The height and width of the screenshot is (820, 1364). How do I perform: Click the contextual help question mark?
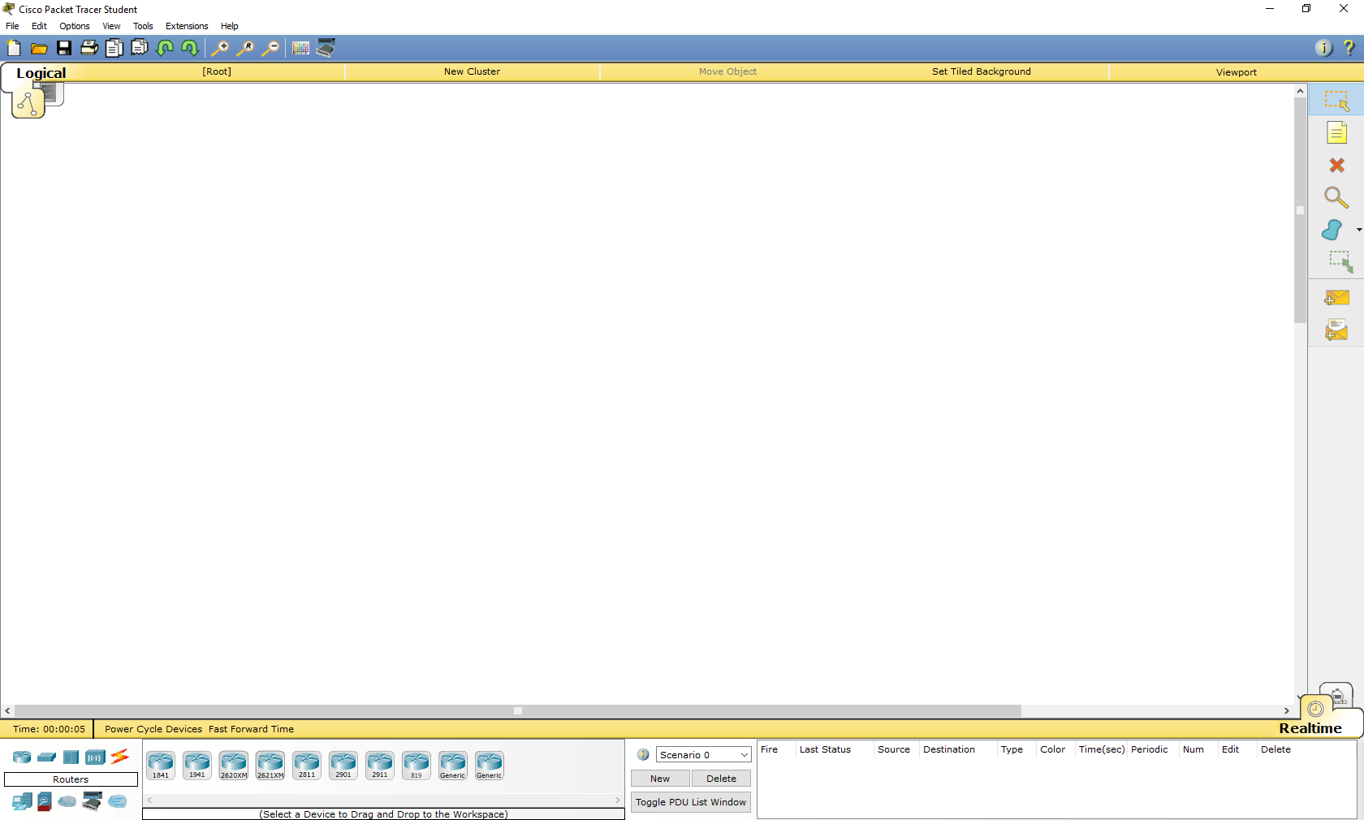[1349, 48]
